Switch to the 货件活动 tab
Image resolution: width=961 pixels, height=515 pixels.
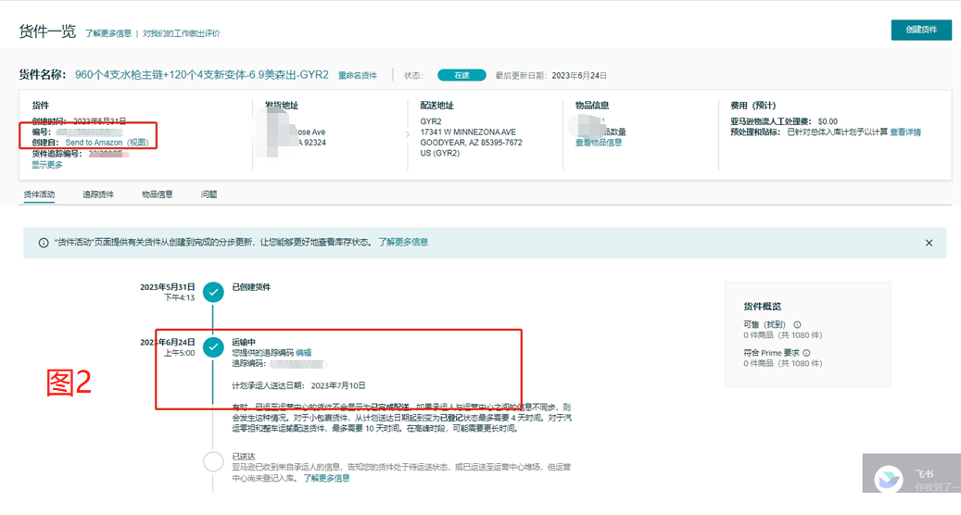39,195
